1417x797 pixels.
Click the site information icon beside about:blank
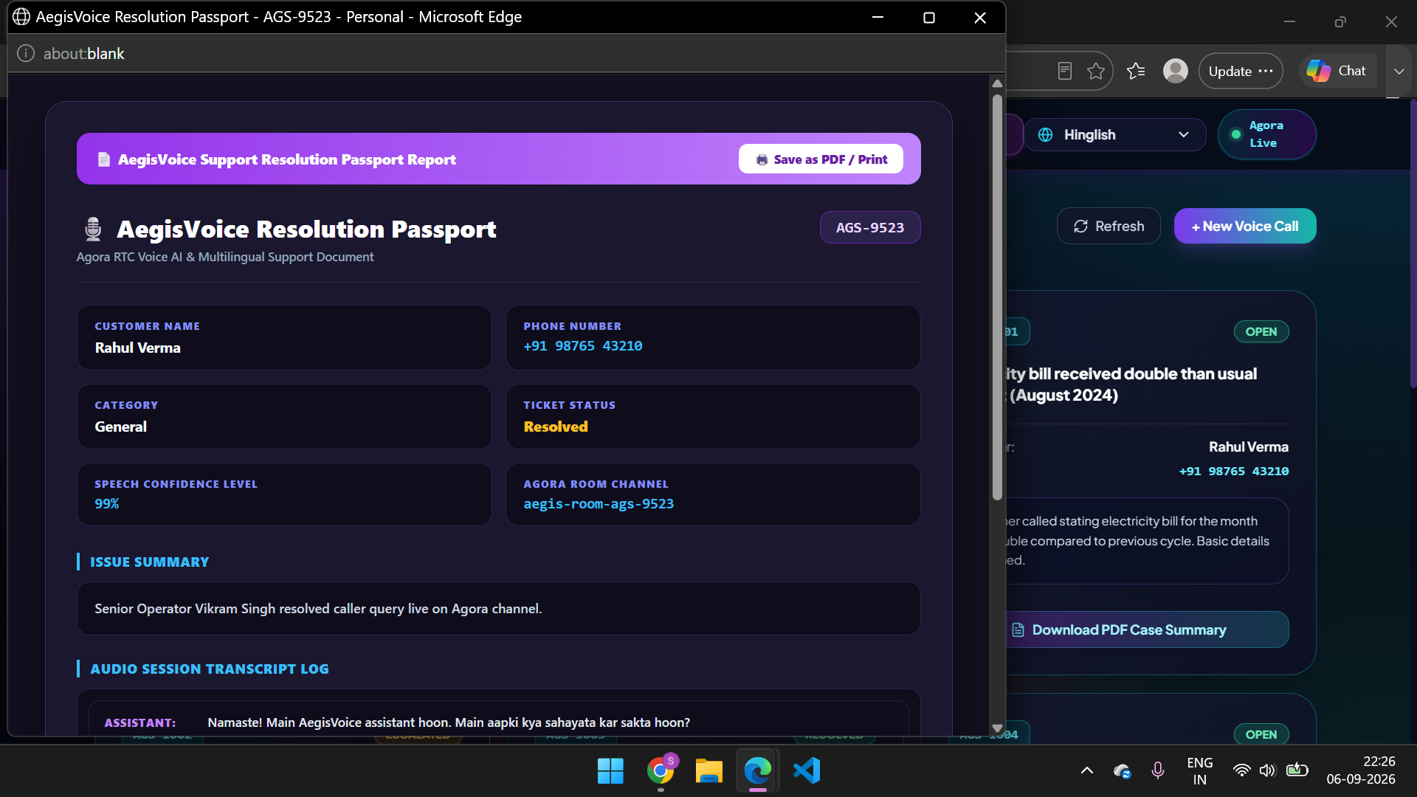26,53
